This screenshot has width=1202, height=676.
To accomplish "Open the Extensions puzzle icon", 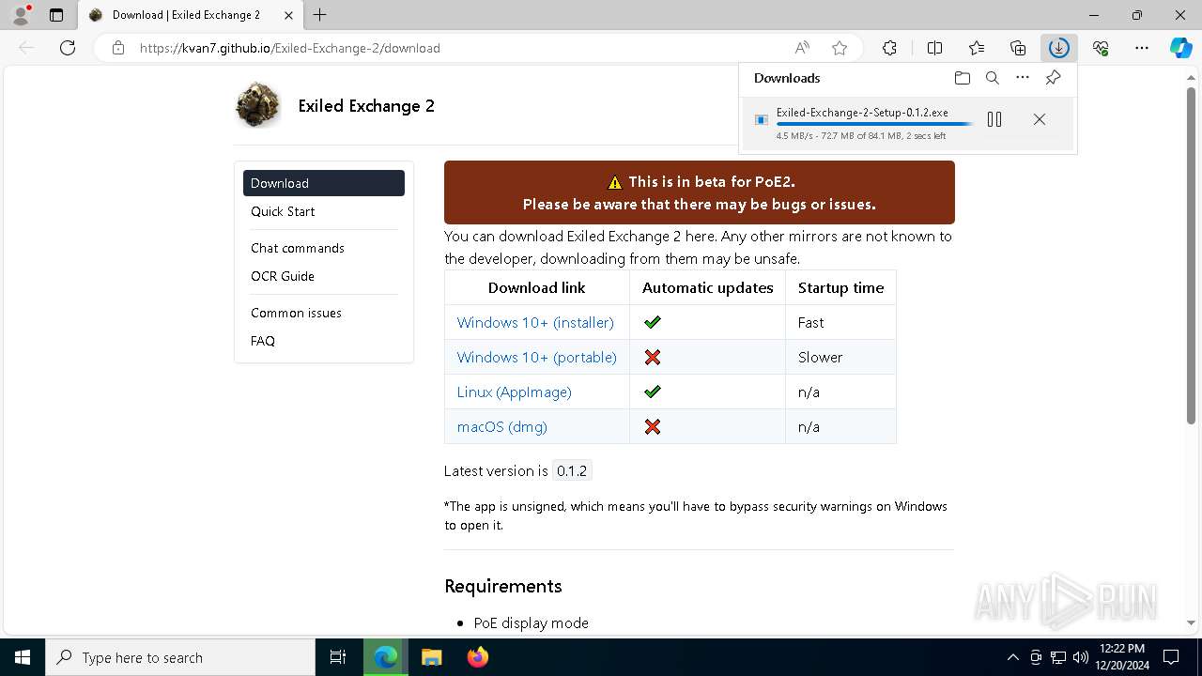I will 889,48.
